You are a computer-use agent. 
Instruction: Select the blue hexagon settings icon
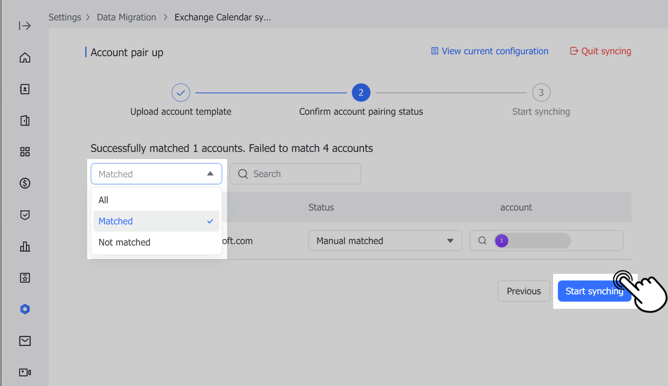(25, 309)
